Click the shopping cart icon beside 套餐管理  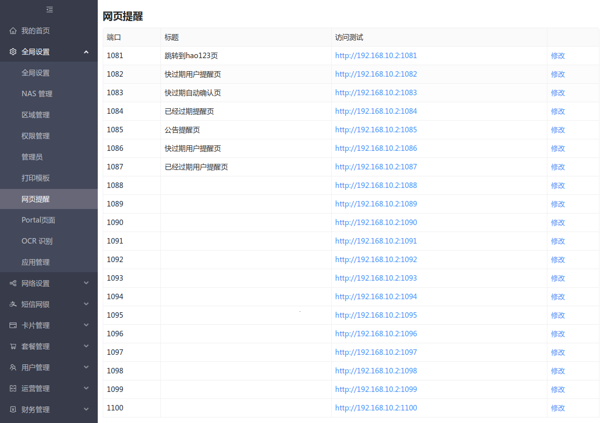[13, 347]
